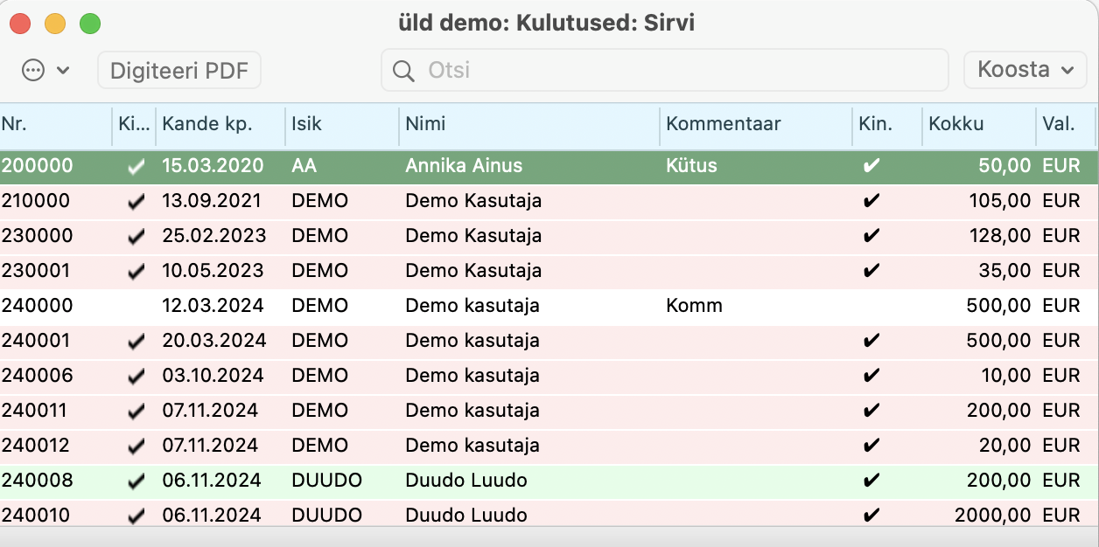Open the ellipsis actions menu icon
Screen dimensions: 1099x547
33,71
